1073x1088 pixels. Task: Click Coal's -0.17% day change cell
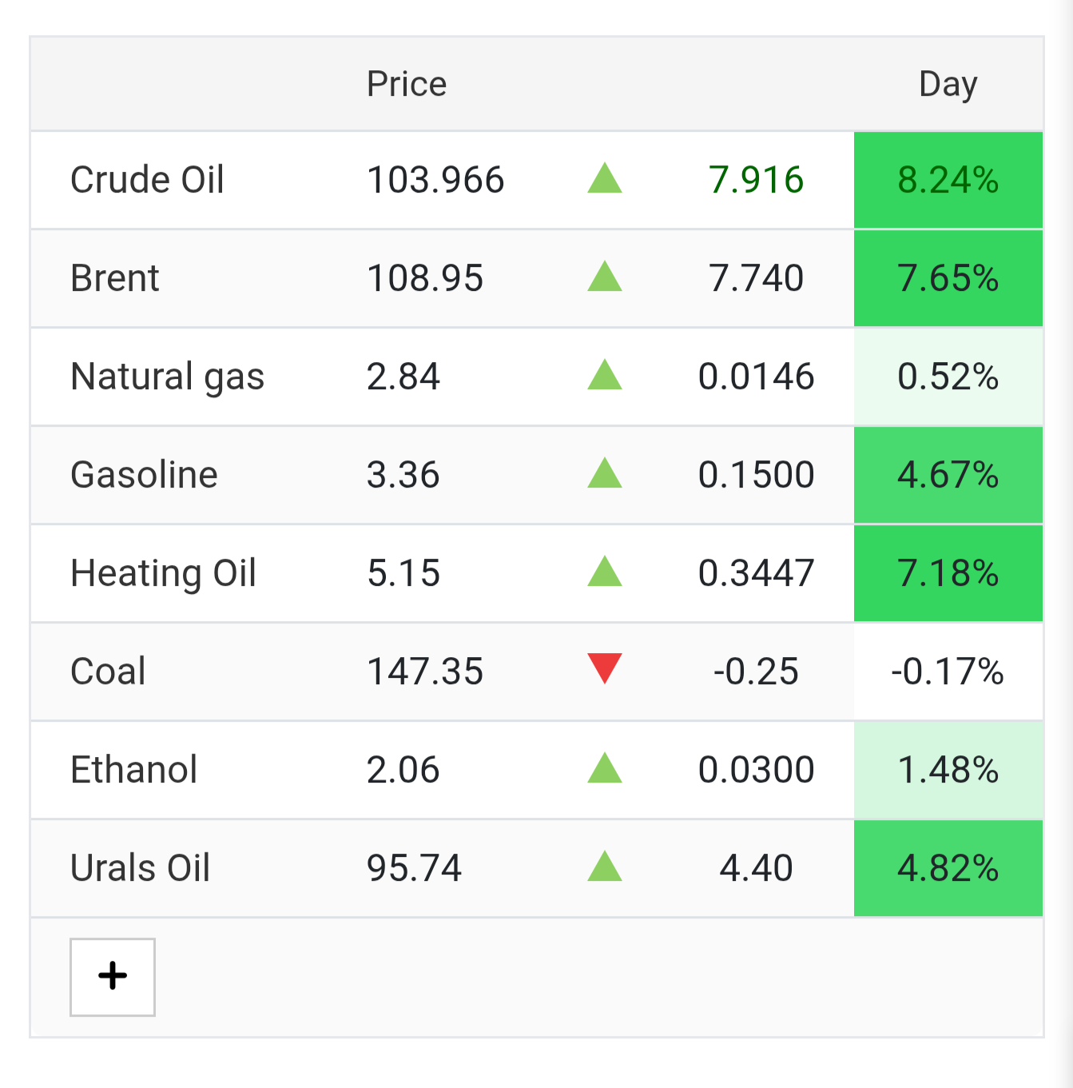pyautogui.click(x=948, y=672)
